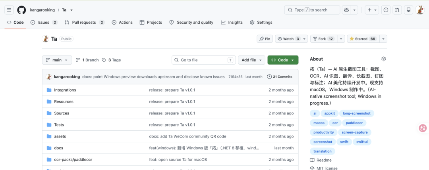Image resolution: width=429 pixels, height=170 pixels.
Task: Open the latest commit message about Windows preview downloads
Action: (153, 77)
